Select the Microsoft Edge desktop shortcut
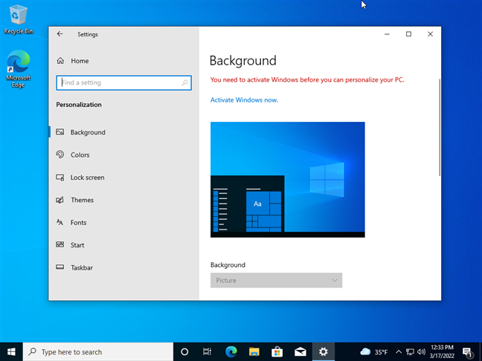The width and height of the screenshot is (482, 361). pos(19,69)
